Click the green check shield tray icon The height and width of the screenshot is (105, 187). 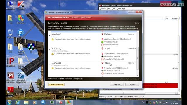pyautogui.click(x=157, y=102)
